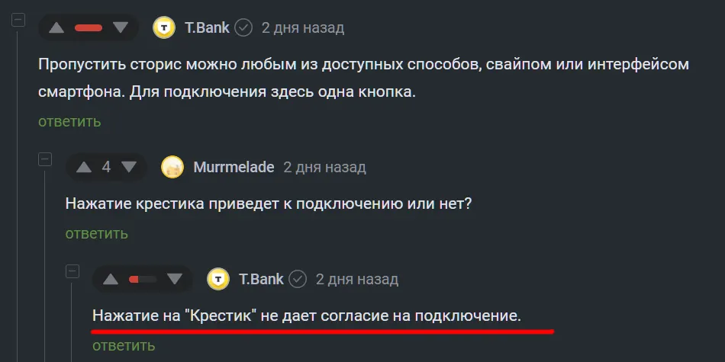Click verified badge on bottom T.Bank reply
This screenshot has width=725, height=362.
pos(298,280)
